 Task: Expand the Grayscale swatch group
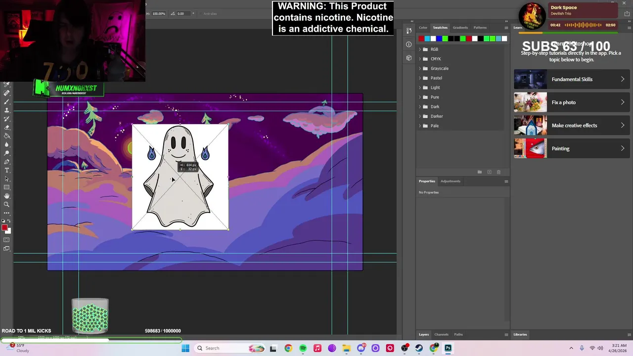tap(420, 68)
